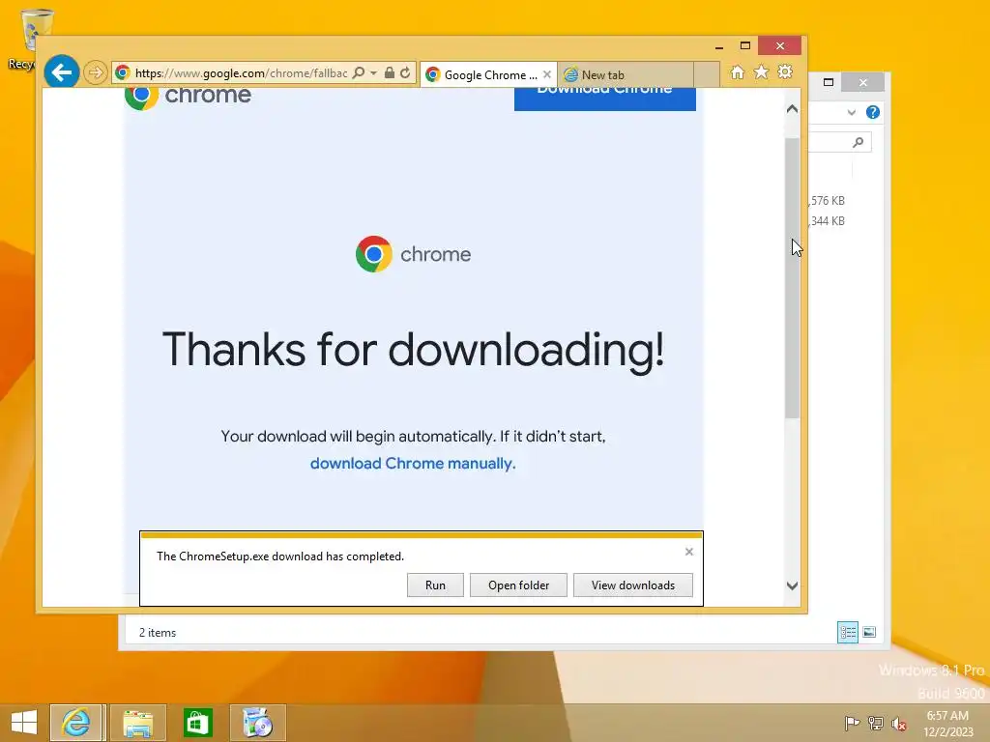Image resolution: width=990 pixels, height=742 pixels.
Task: Open the IE Tools gear menu
Action: click(x=785, y=72)
